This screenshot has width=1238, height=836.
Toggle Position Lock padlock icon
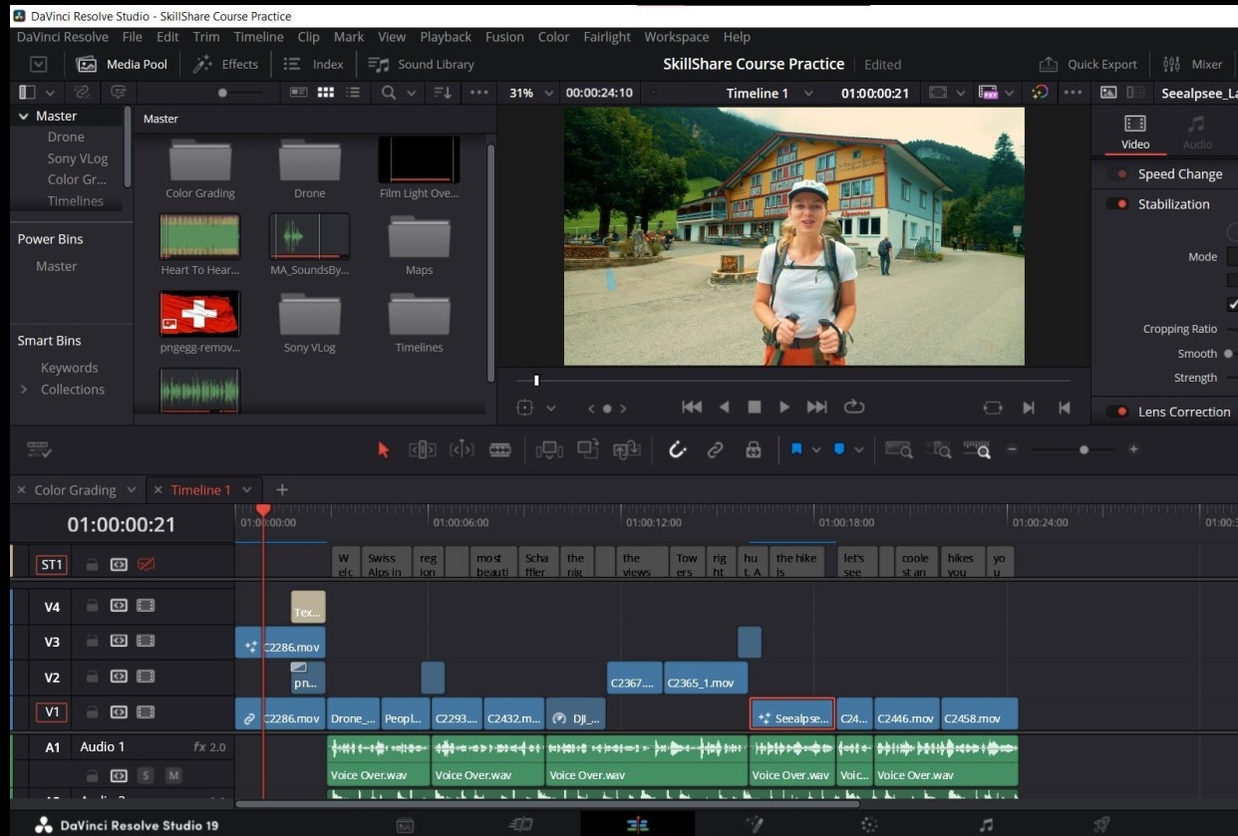click(x=754, y=450)
